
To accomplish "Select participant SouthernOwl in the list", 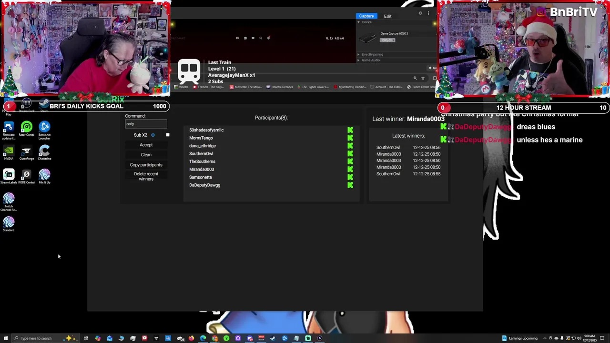I will (x=201, y=154).
